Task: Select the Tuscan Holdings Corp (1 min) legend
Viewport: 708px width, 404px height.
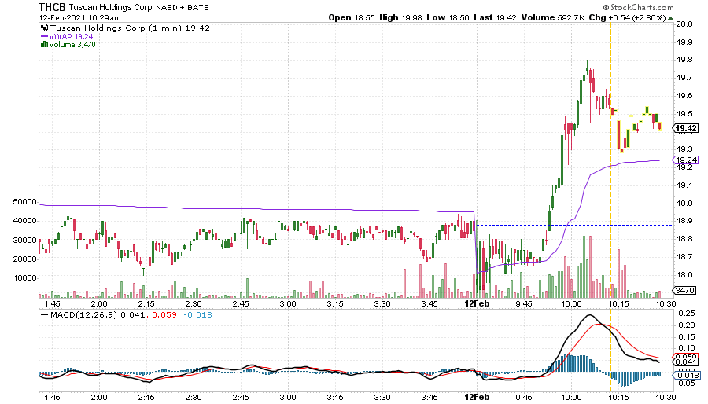Action: pos(130,28)
